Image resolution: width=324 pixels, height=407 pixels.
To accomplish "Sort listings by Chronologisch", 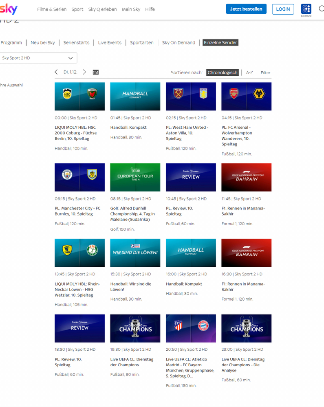I will (223, 73).
